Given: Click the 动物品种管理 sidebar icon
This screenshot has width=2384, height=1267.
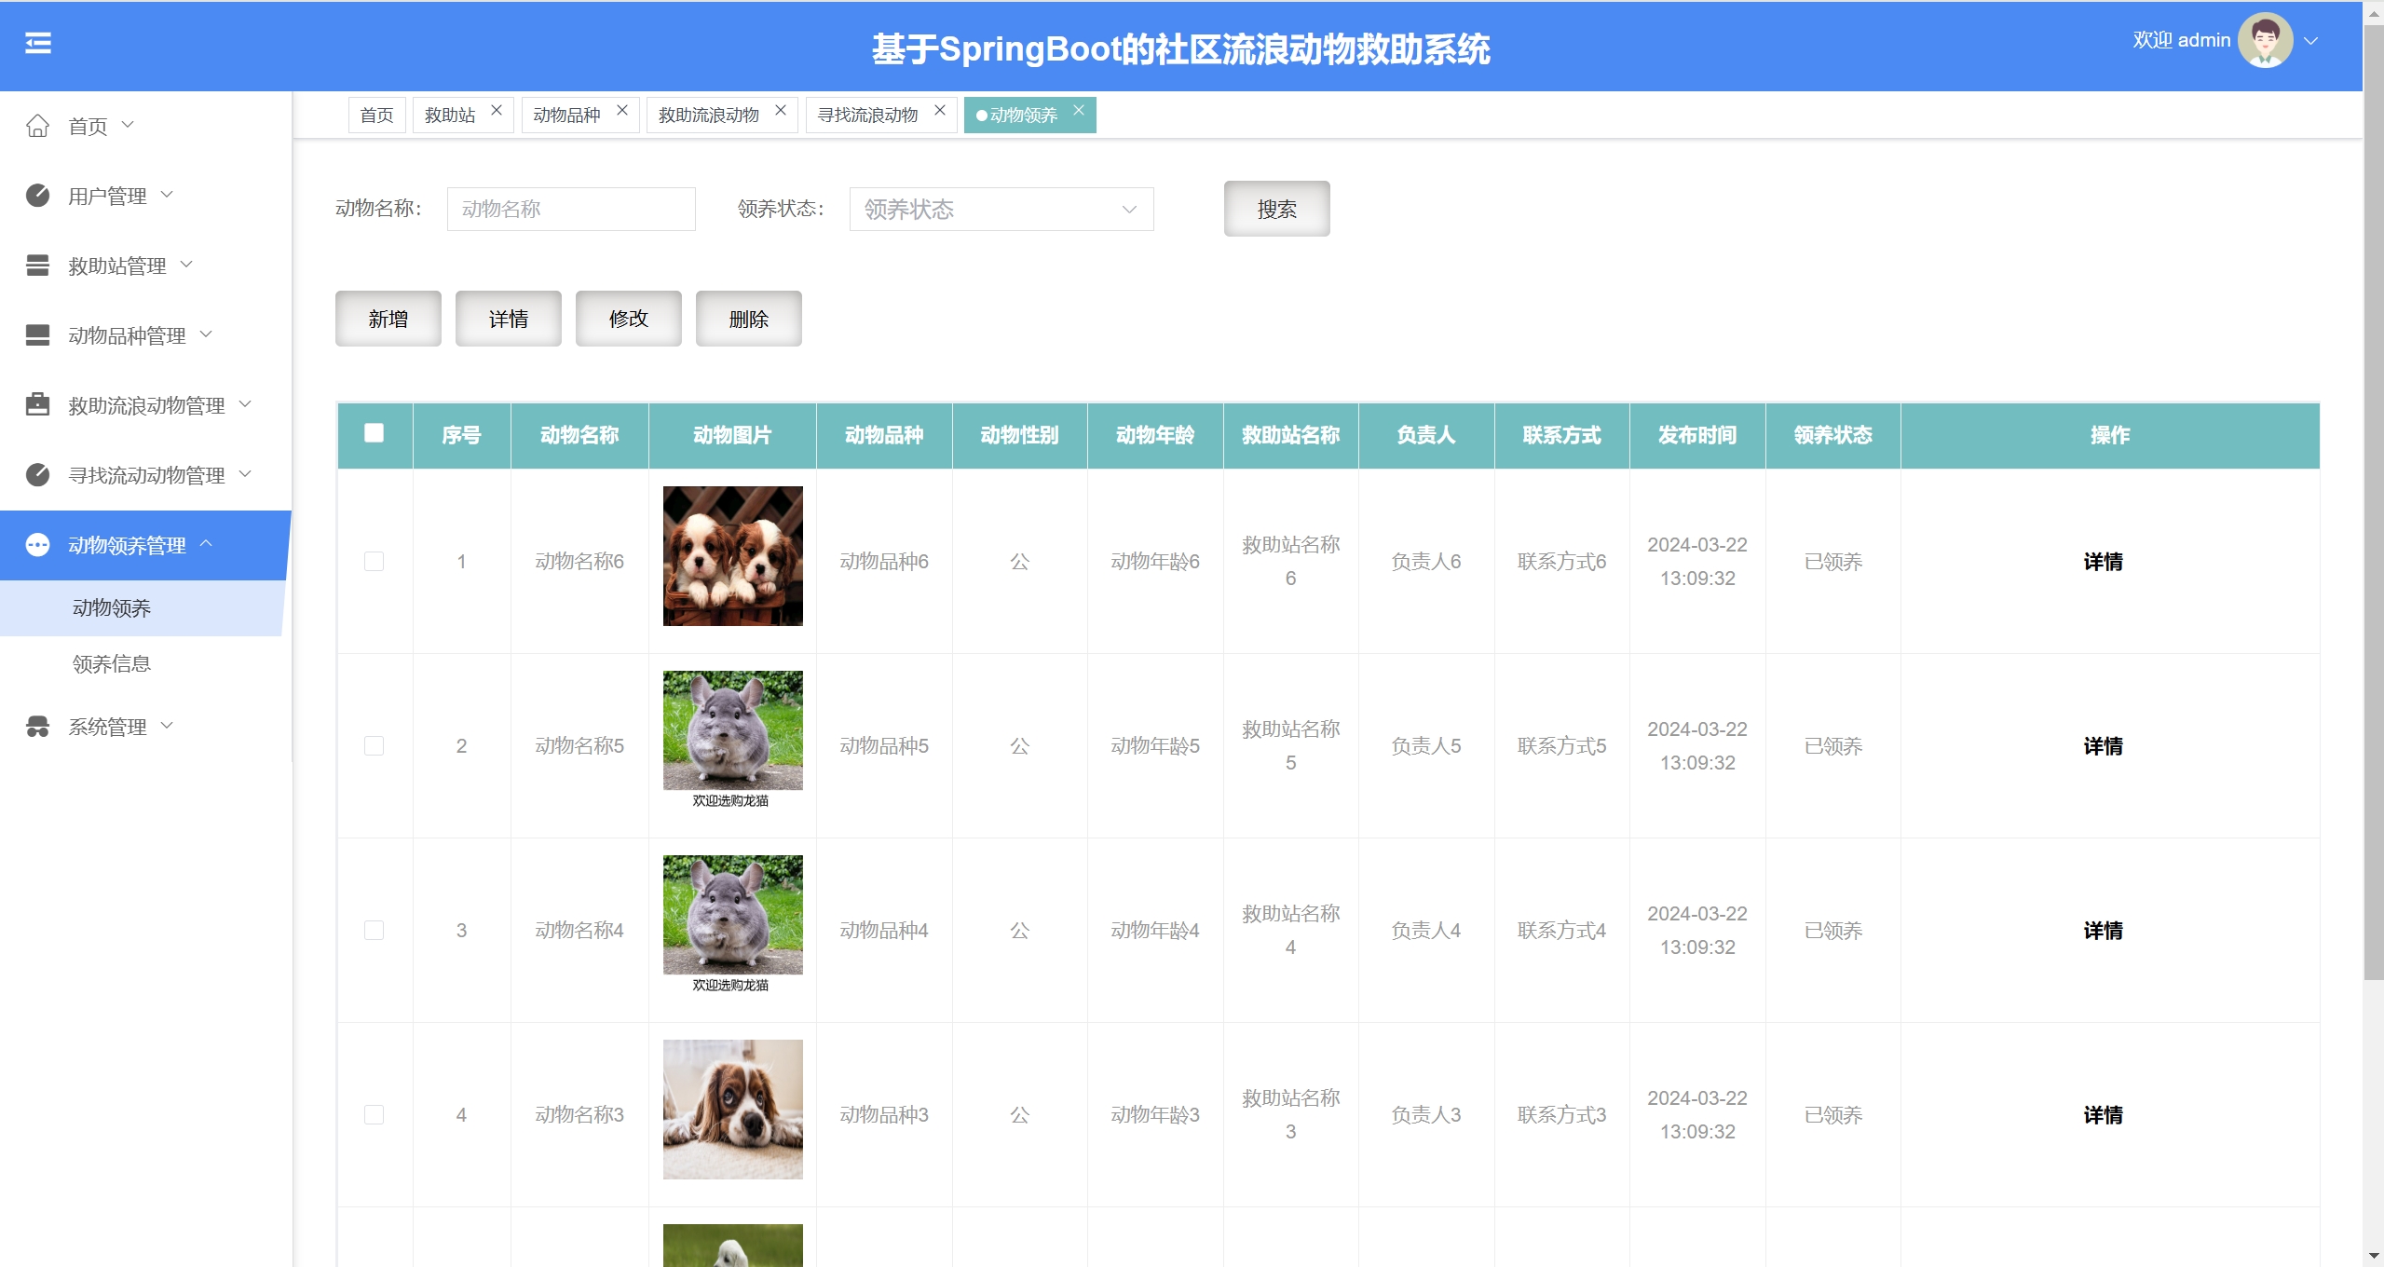Looking at the screenshot, I should click(37, 335).
